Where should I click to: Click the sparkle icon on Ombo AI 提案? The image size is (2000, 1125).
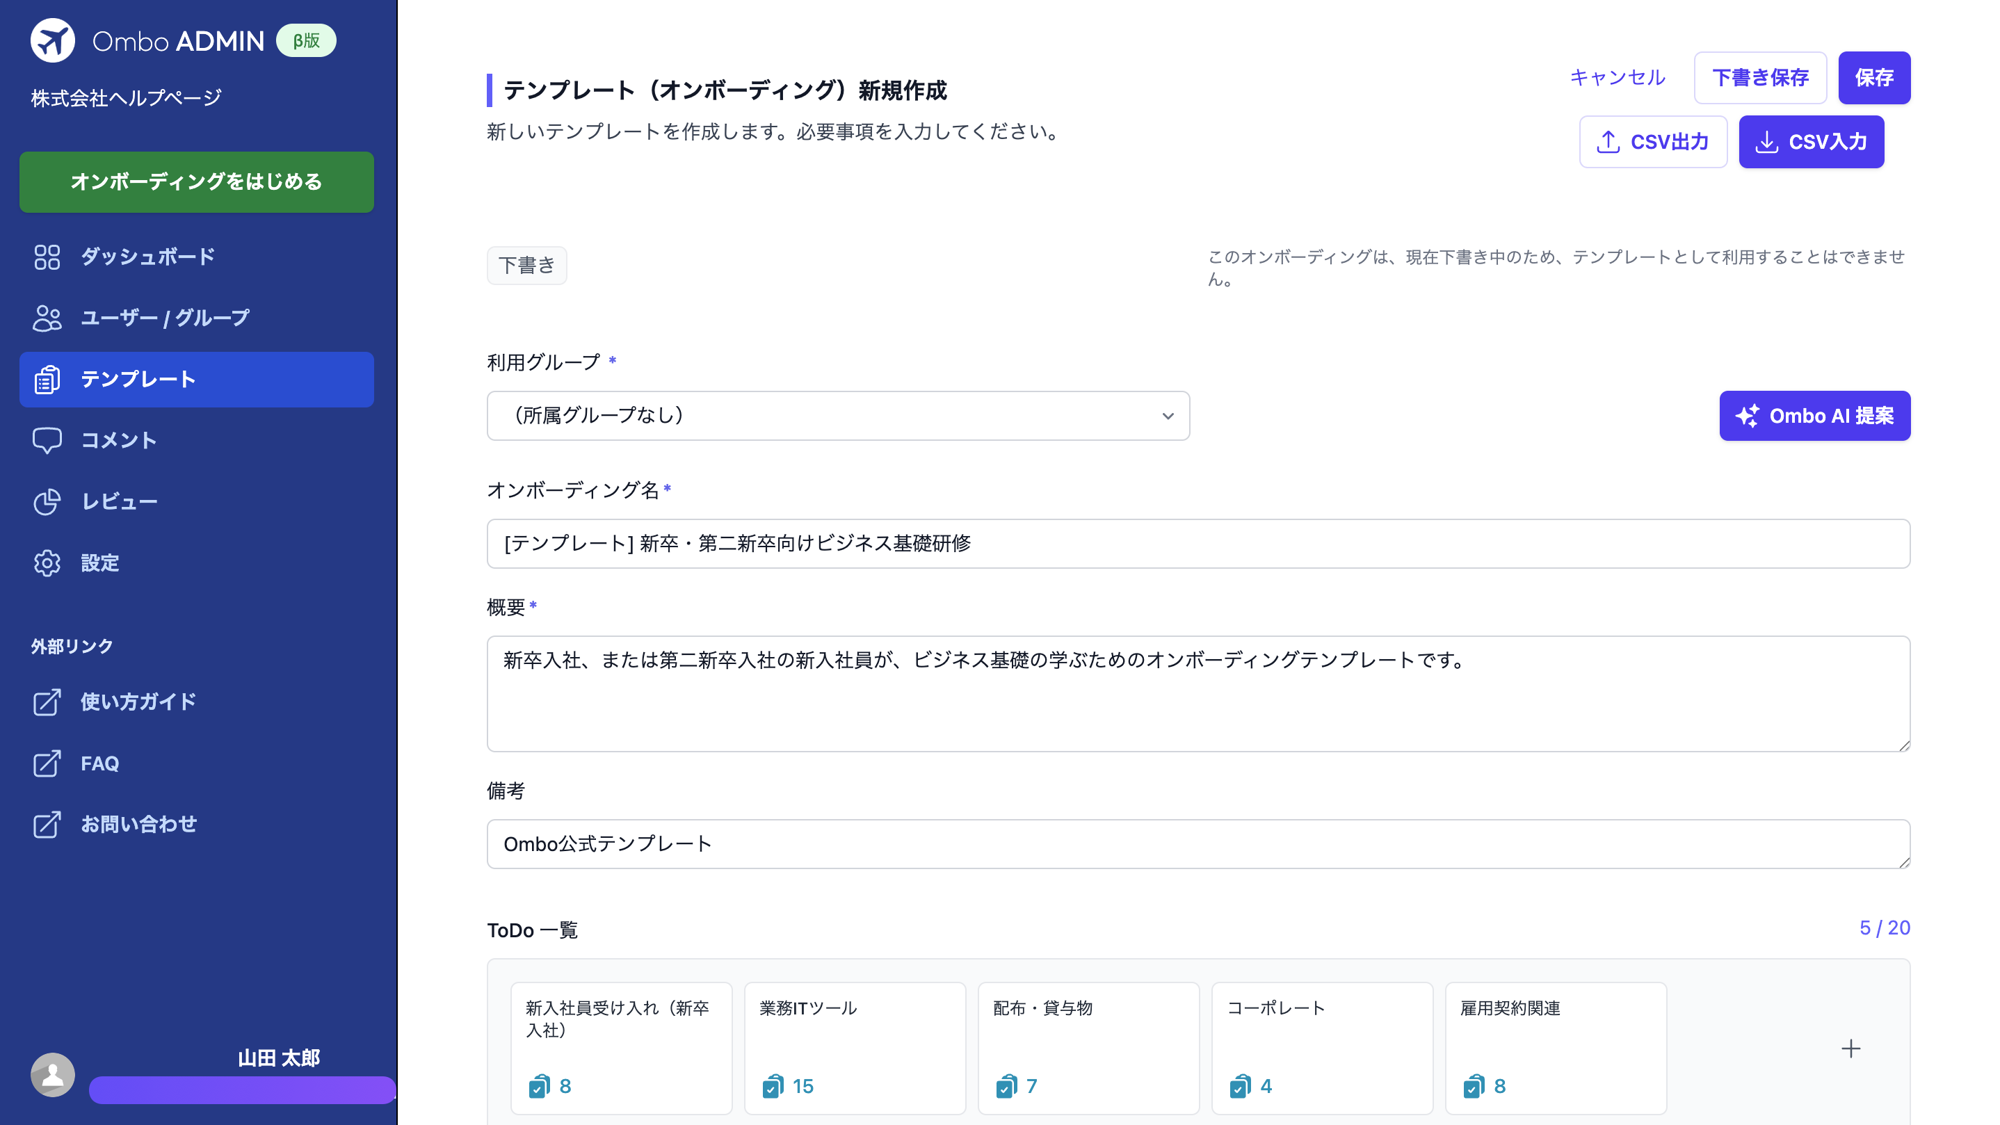point(1747,416)
